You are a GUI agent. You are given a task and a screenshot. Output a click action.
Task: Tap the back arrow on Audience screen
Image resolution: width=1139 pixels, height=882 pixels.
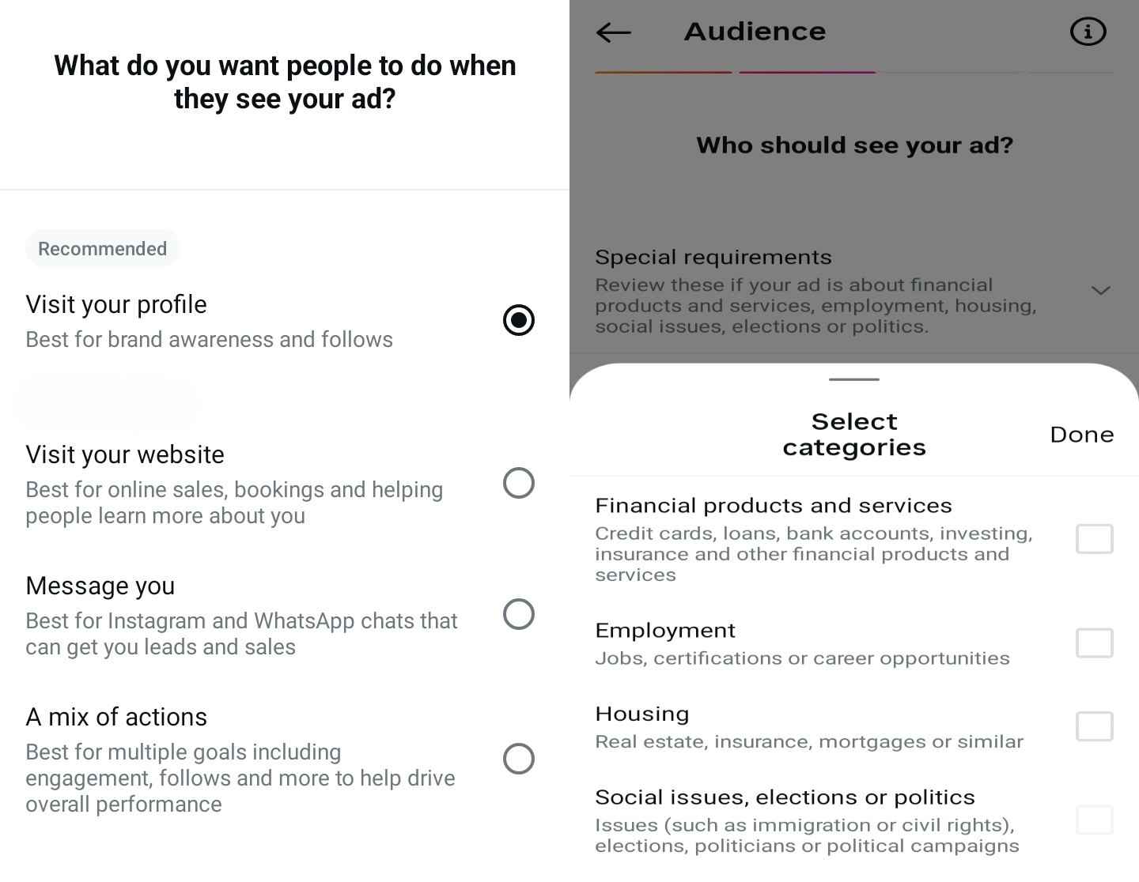614,32
